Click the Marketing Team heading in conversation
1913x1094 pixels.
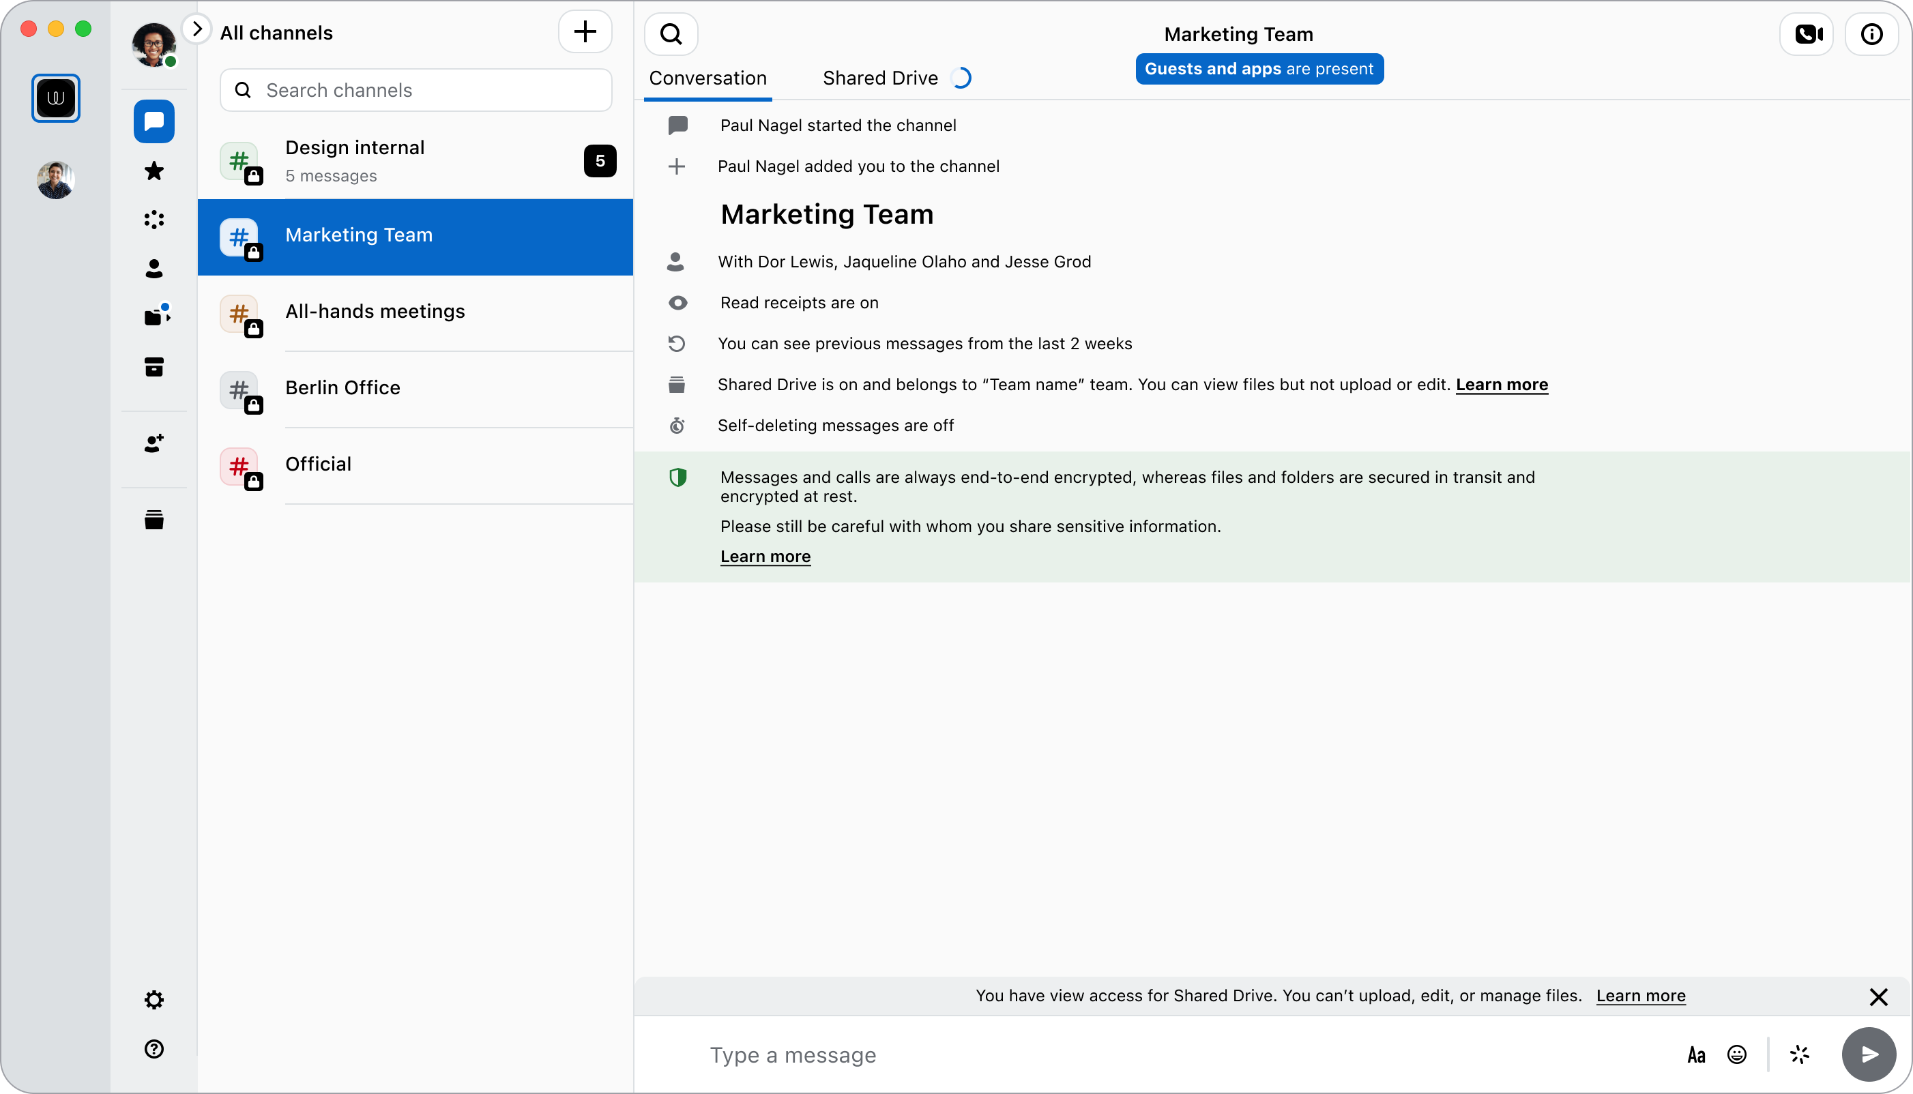click(826, 214)
